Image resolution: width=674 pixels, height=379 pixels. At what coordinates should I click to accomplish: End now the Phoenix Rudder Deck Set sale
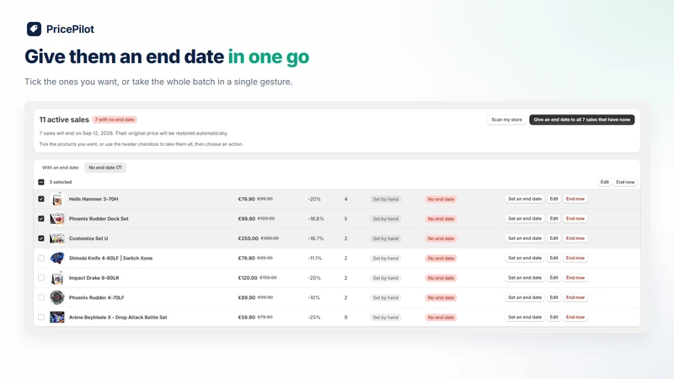575,219
